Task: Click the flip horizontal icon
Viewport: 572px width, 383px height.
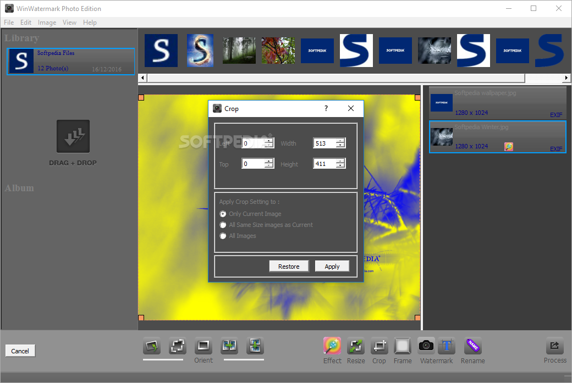Action: coord(229,346)
